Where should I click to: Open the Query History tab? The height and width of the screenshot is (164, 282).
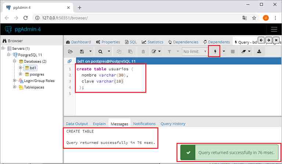pyautogui.click(x=173, y=124)
